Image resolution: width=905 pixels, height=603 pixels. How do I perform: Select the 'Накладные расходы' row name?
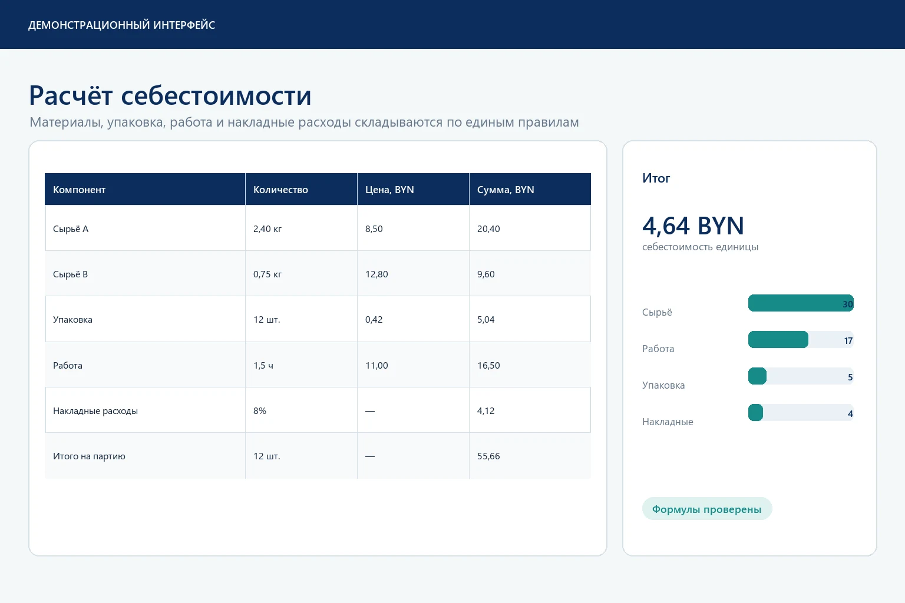click(x=95, y=410)
